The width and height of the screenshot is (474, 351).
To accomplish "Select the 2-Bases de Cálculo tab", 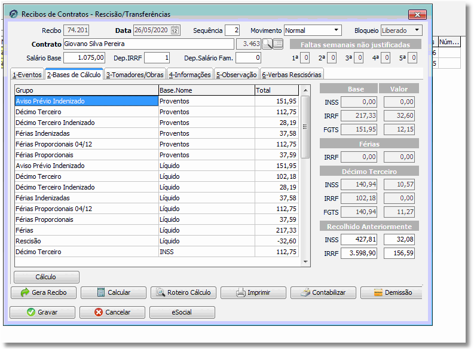I will pyautogui.click(x=74, y=74).
